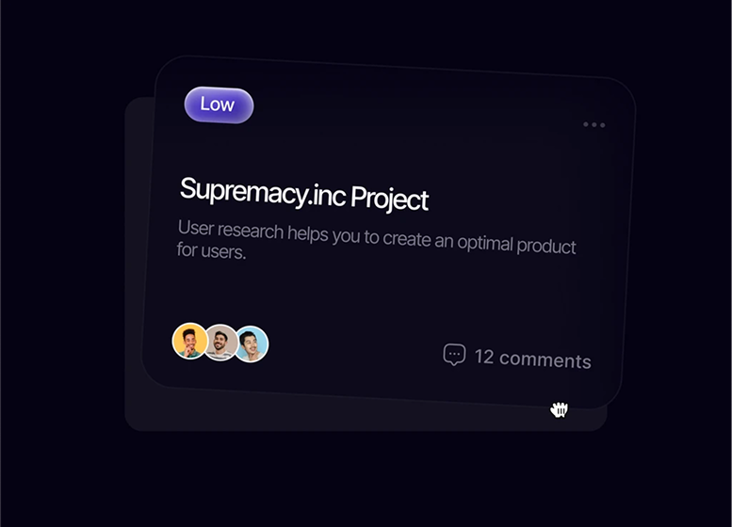This screenshot has height=527, width=732.
Task: Click the word Project in the title
Action: coord(389,199)
